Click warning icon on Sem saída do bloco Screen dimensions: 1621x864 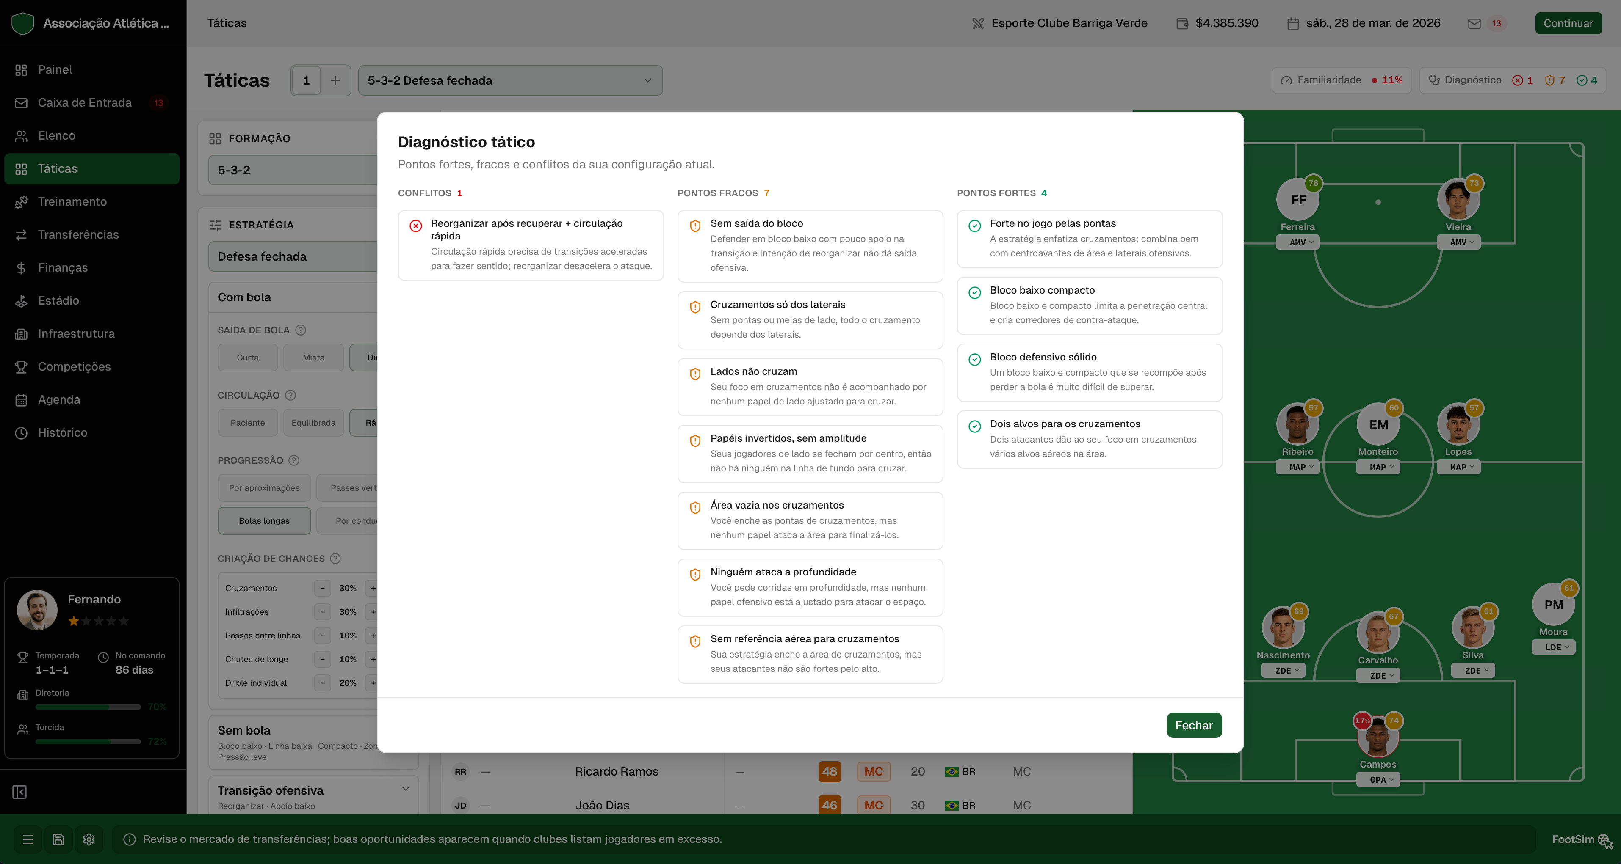click(x=695, y=226)
